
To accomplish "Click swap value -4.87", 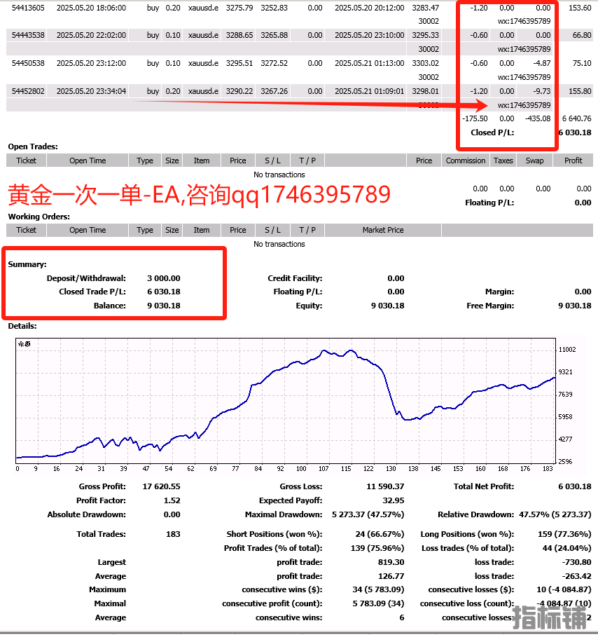I will tap(542, 63).
